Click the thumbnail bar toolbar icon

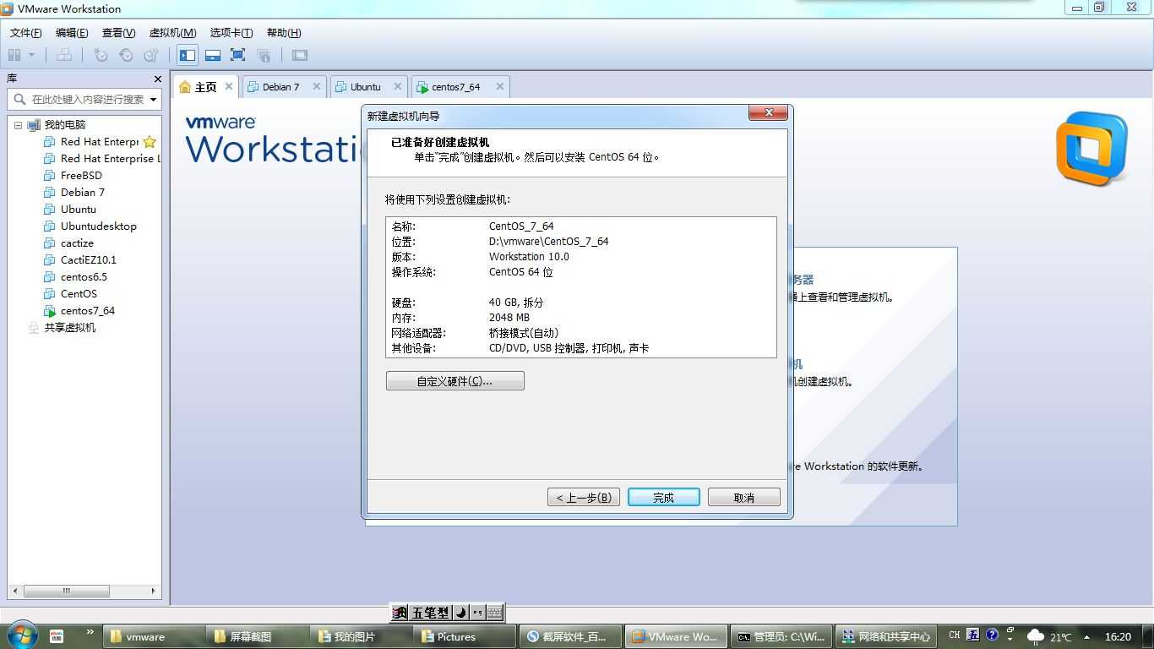213,55
